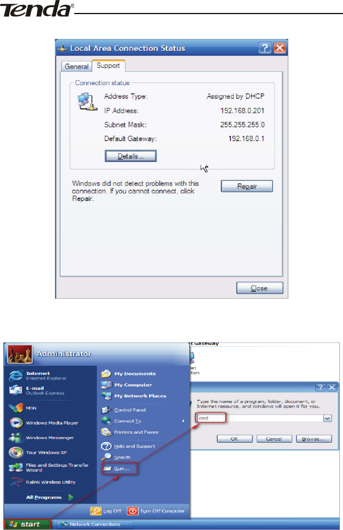Click the Details... button

pos(131,156)
